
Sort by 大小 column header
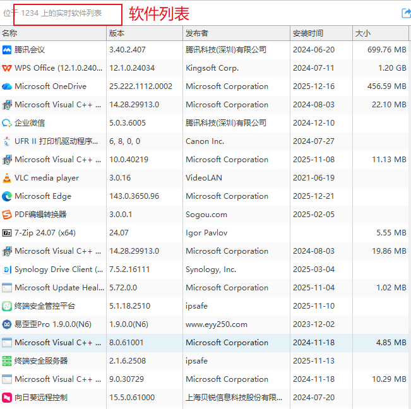pyautogui.click(x=363, y=33)
